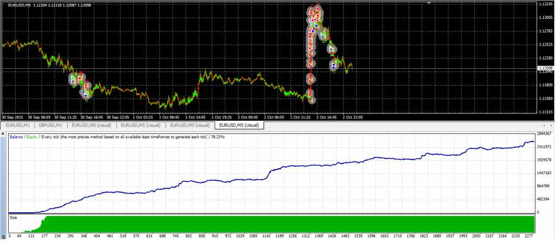The height and width of the screenshot is (243, 555).
Task: Click the 1.13245 value on the price scale
Action: [545, 4]
